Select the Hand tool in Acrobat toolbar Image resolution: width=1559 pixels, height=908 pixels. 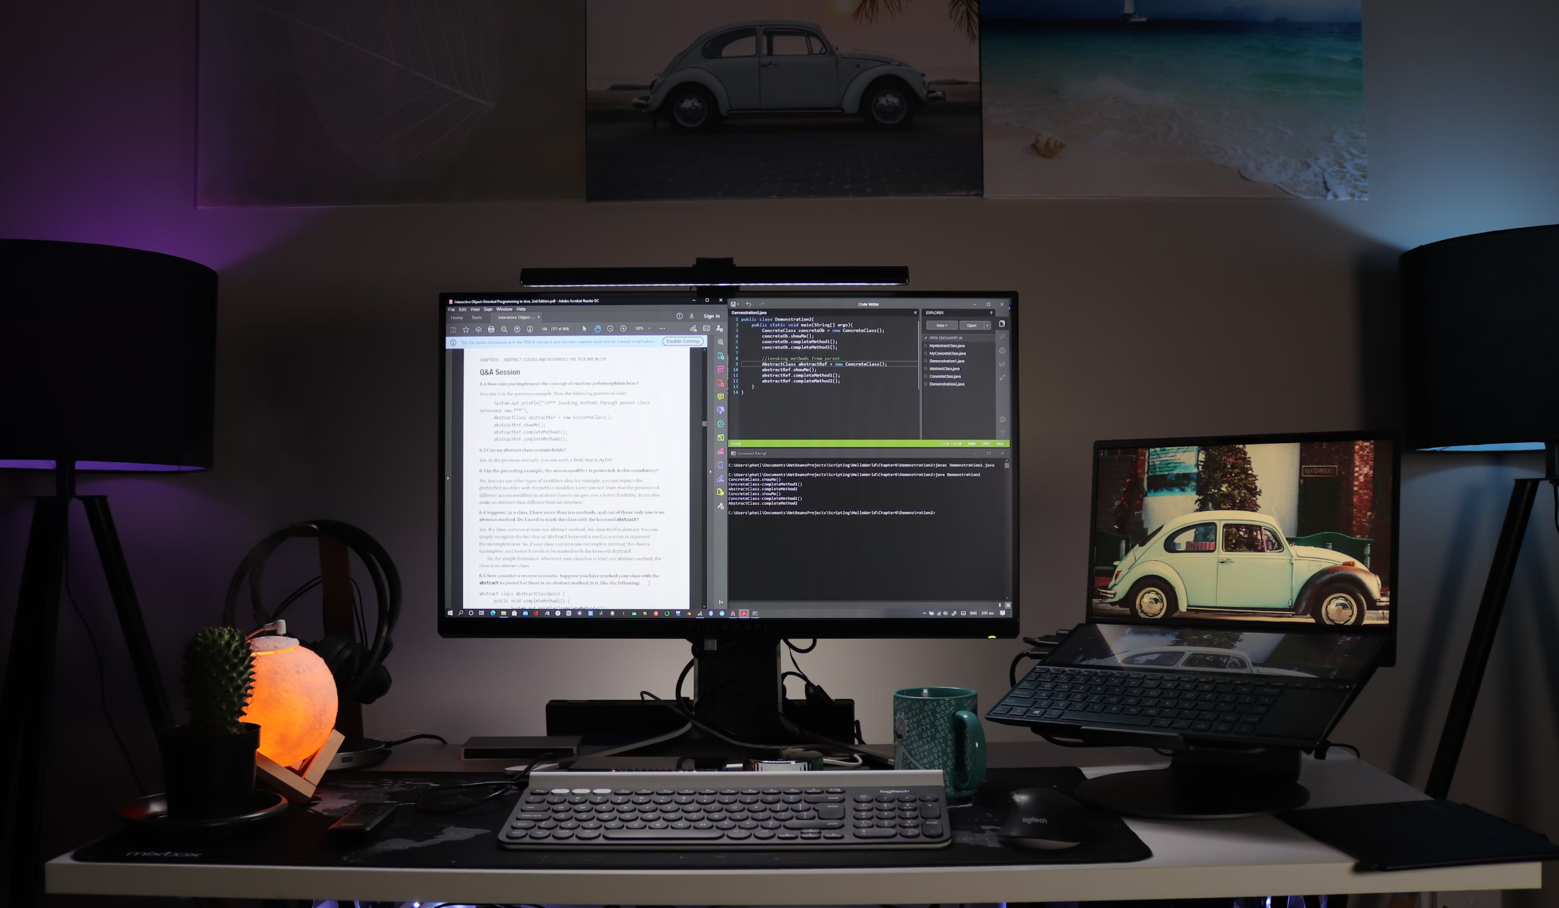tap(597, 328)
